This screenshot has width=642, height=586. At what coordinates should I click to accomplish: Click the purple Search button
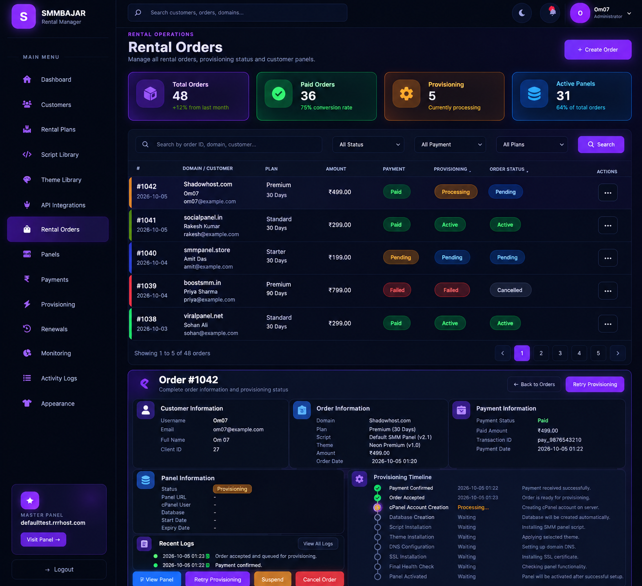pos(601,145)
